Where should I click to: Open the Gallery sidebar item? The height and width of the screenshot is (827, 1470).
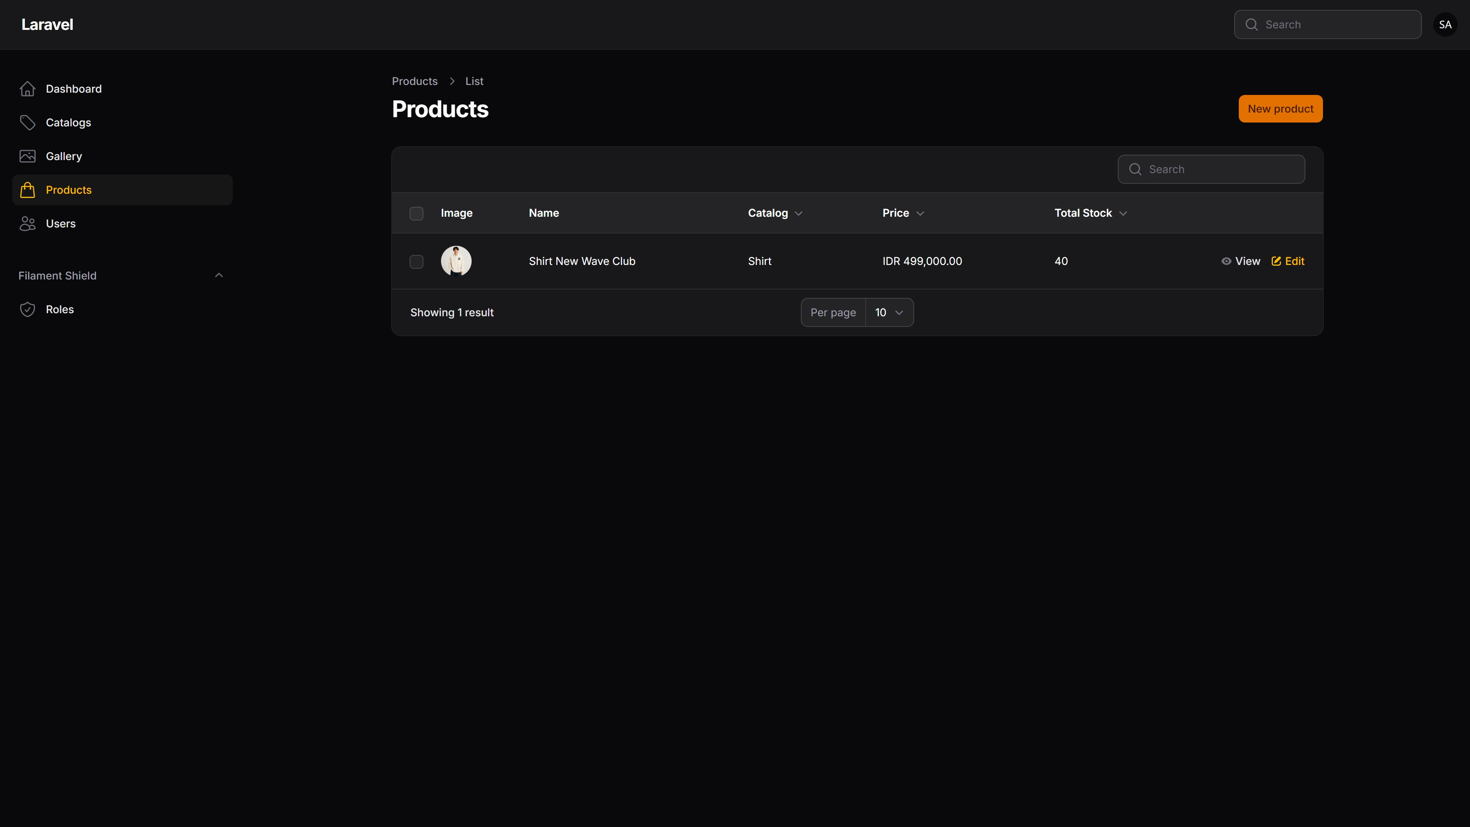click(122, 156)
